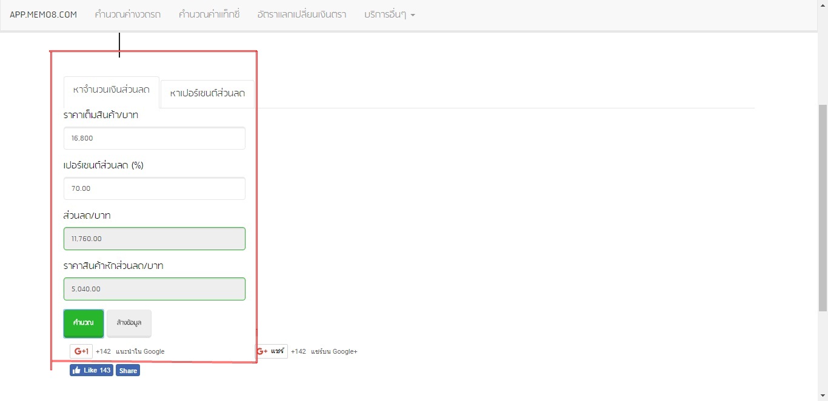Click the discount amount field 11,760.00
The image size is (828, 401).
[155, 239]
